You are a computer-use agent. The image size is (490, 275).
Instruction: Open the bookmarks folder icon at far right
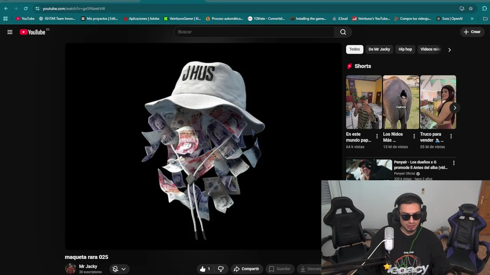[x=485, y=18]
